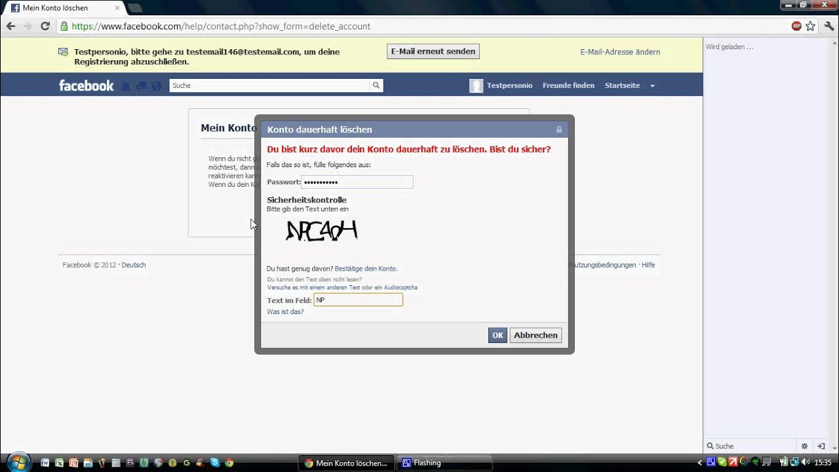Launch PowerPoint from quick launch bar

click(x=73, y=463)
